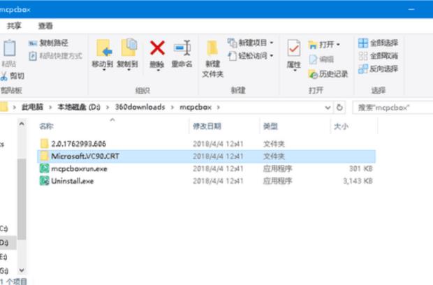Click the History (历史记录) icon
The height and width of the screenshot is (285, 433).
point(328,74)
